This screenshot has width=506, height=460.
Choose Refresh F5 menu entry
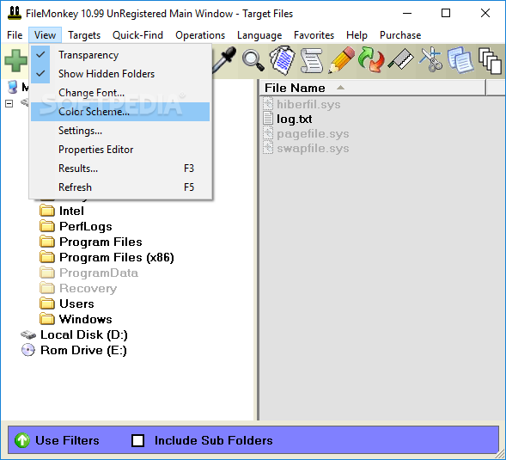point(120,187)
